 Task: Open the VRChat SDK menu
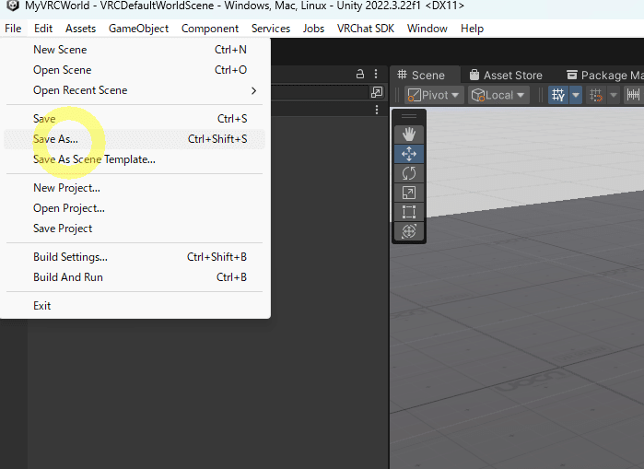click(x=366, y=29)
